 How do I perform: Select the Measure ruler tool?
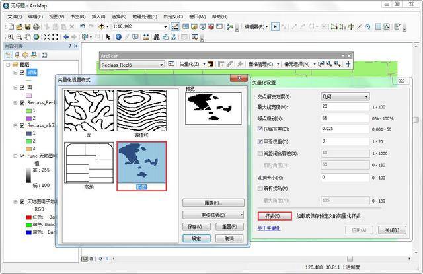[x=146, y=37]
